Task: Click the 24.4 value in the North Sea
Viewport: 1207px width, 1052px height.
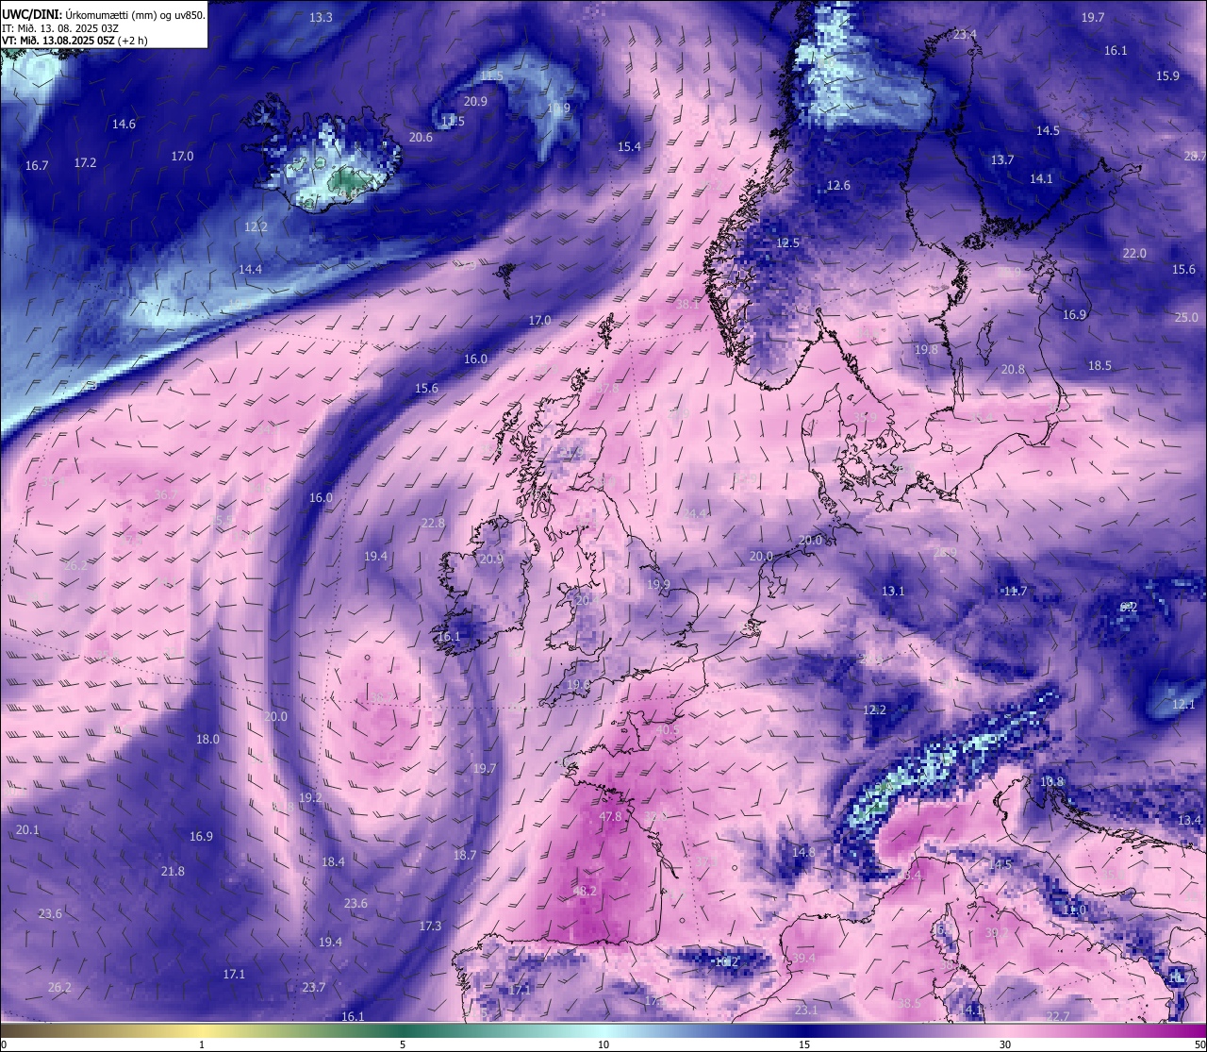Action: tap(696, 514)
